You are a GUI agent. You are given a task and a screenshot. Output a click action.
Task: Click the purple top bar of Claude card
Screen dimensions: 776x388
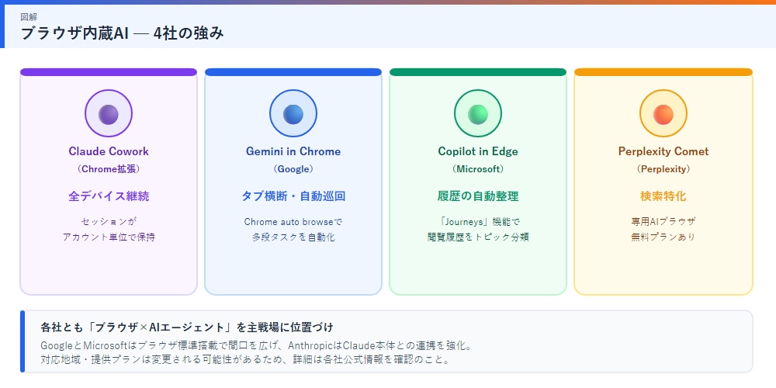click(109, 72)
